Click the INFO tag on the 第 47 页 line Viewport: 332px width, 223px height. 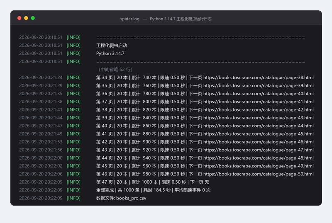pos(73,182)
